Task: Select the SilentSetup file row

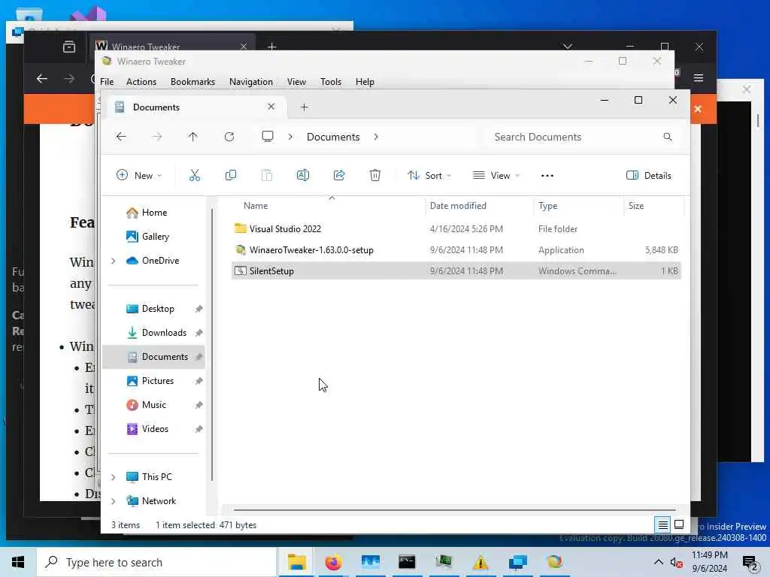Action: 456,270
